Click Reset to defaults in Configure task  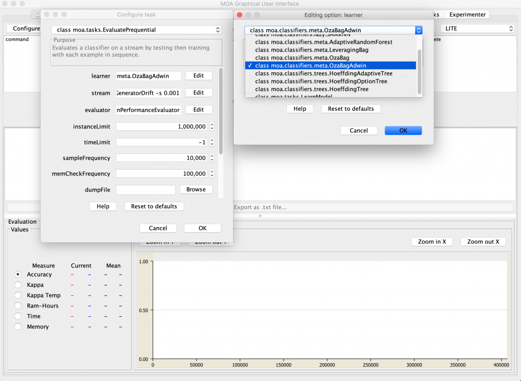154,206
